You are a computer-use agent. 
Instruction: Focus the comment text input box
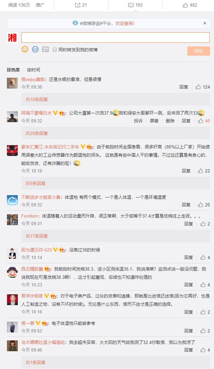click(x=115, y=38)
